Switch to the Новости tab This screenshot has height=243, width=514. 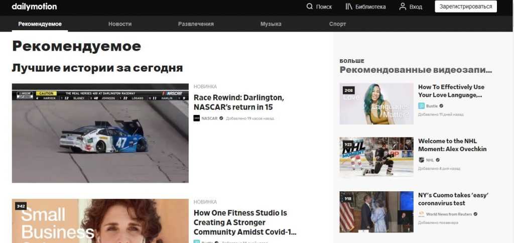(x=120, y=24)
